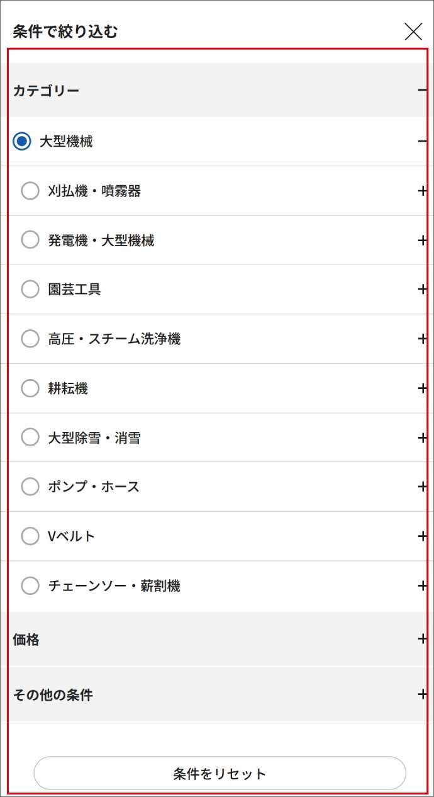Image resolution: width=434 pixels, height=797 pixels.
Task: Select the 耕耘機 radio button
Action: point(30,388)
